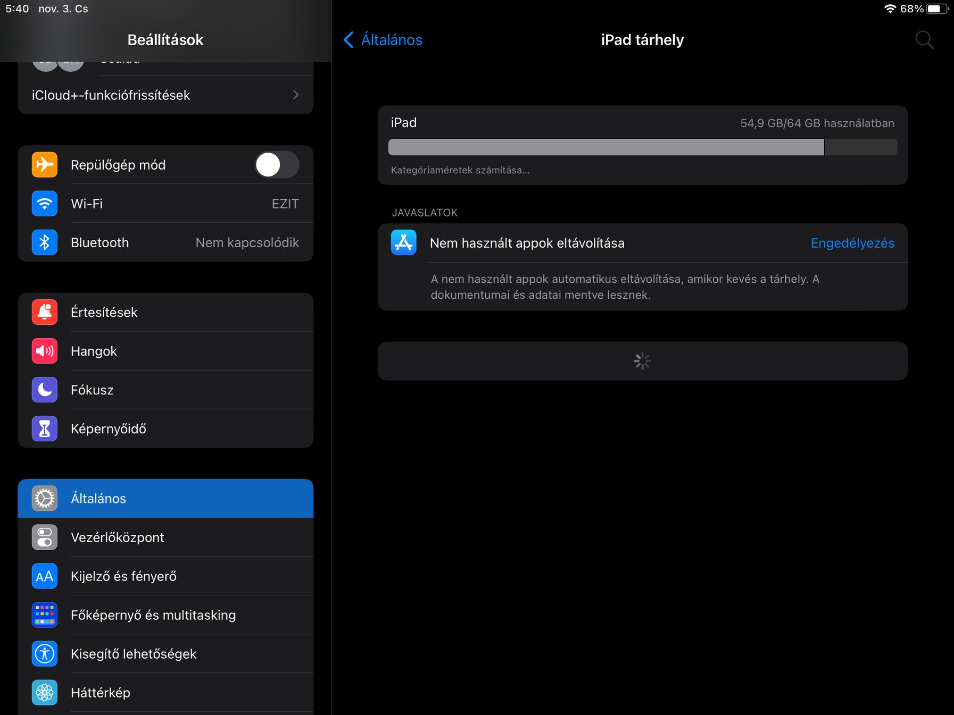This screenshot has height=715, width=954.
Task: Tap the Nem kapcsolódik Bluetooth status
Action: (x=247, y=242)
